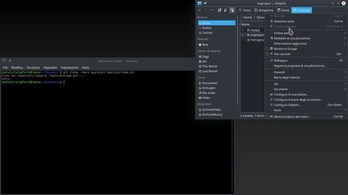Image resolution: width=348 pixels, height=195 pixels.
Task: Open Barra degli indirizzi submenu
Action: coord(306,77)
